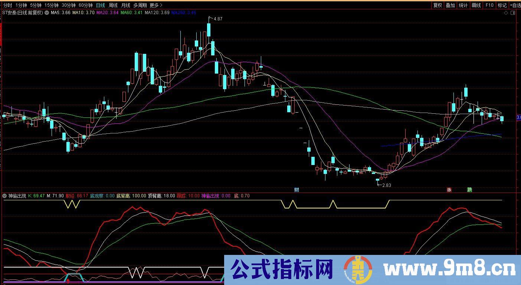
Task: Select the 1分钟 period tab
Action: click(22, 5)
